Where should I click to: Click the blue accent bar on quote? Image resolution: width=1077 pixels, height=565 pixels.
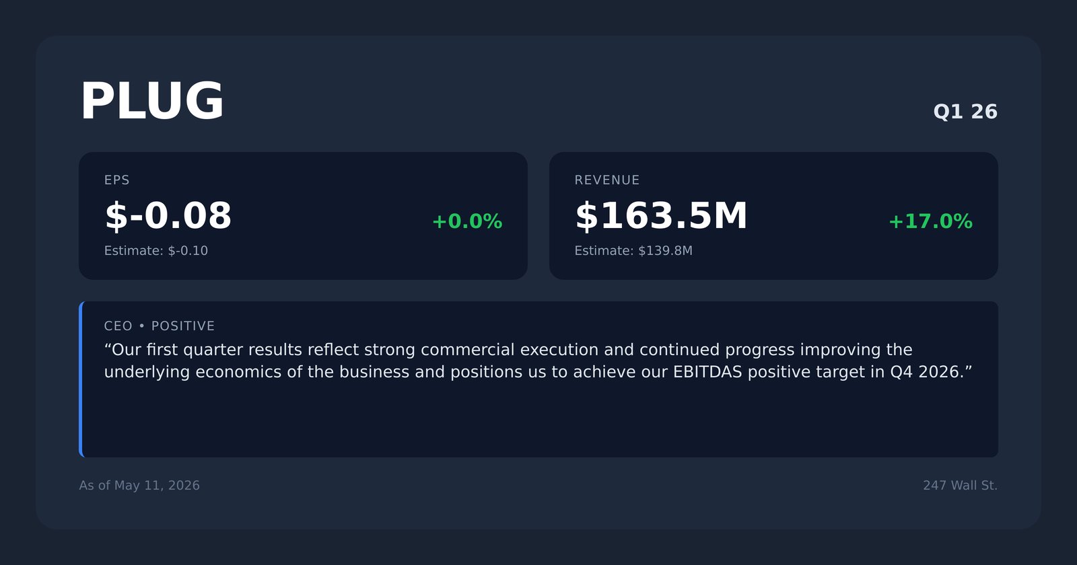[81, 379]
